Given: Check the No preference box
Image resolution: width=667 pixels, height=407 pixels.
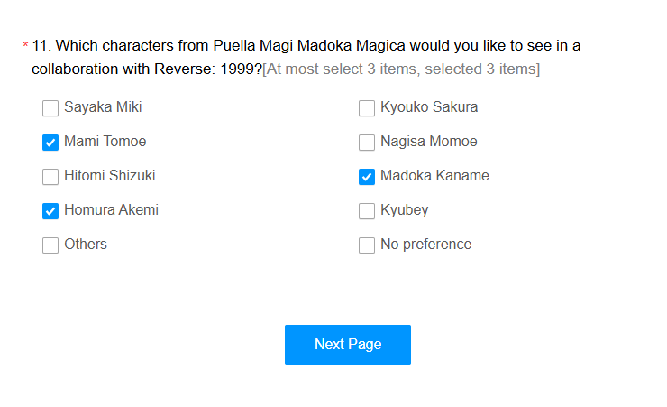Looking at the screenshot, I should tap(367, 245).
